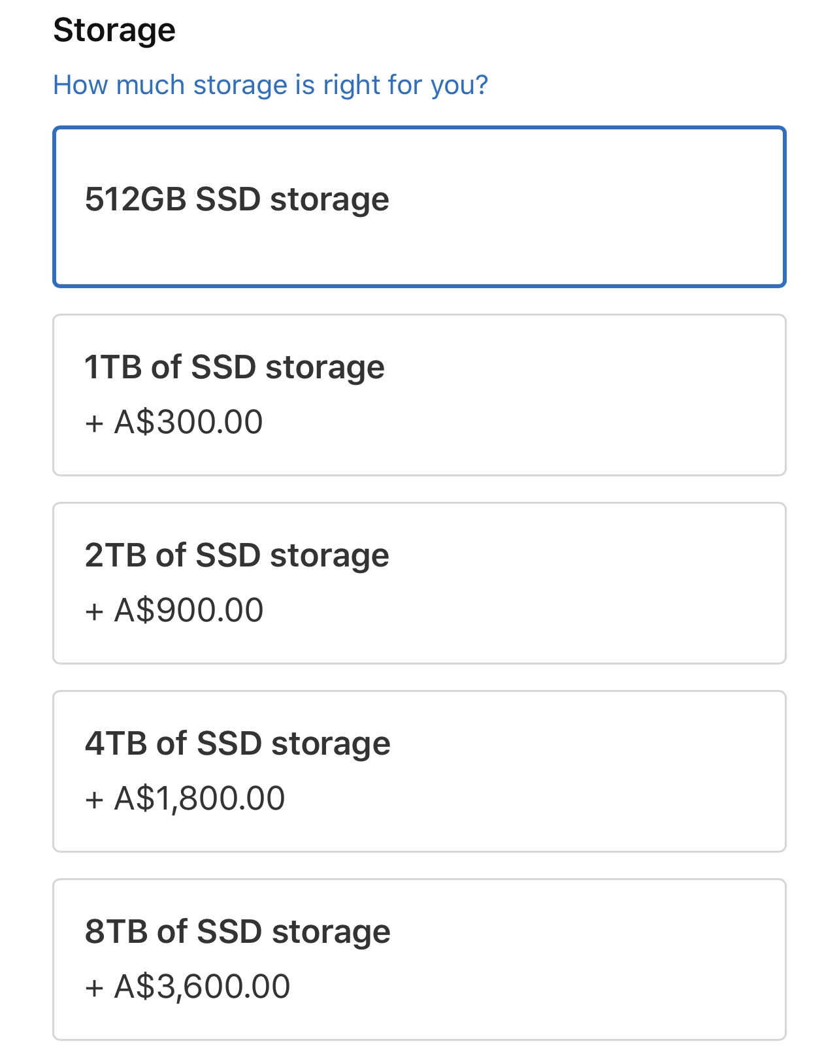Tap the "8TB of SSD storage" label text
Screen dimensions: 839x1050
pos(238,931)
